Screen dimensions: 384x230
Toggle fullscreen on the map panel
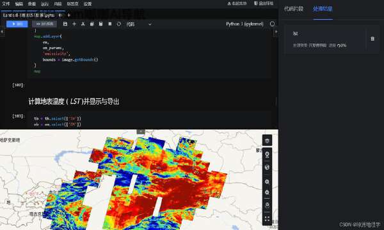pyautogui.click(x=267, y=218)
